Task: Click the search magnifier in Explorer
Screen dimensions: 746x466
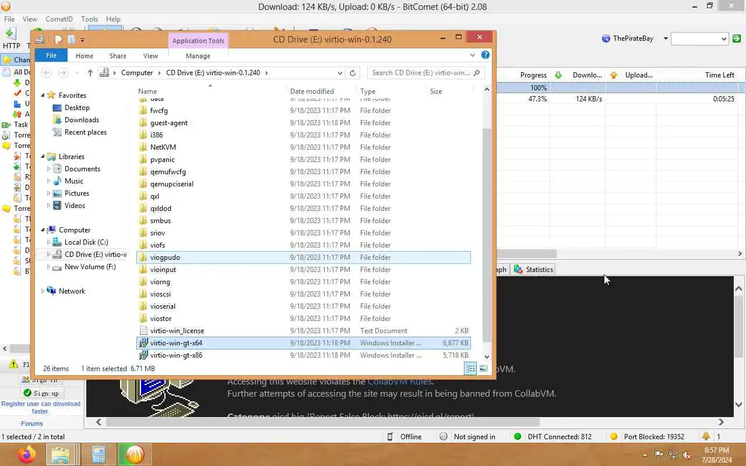Action: (x=476, y=73)
